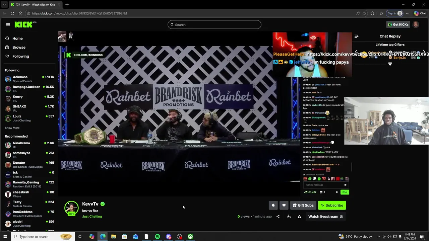Click KevvTv's channel avatar
The image size is (429, 241).
pos(71,208)
